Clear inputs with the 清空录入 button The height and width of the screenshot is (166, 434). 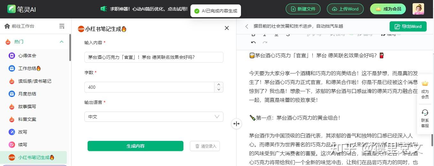point(205,146)
